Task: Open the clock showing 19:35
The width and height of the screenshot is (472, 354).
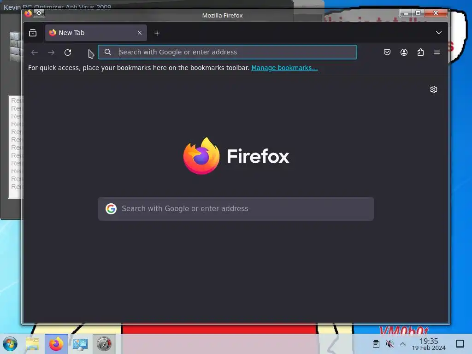Action: (x=429, y=344)
